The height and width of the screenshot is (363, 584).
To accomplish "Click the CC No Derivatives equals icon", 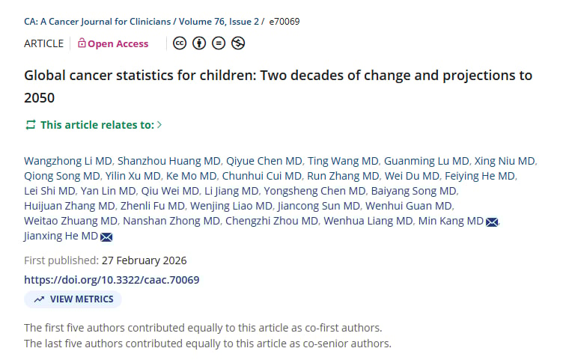I will tap(219, 43).
